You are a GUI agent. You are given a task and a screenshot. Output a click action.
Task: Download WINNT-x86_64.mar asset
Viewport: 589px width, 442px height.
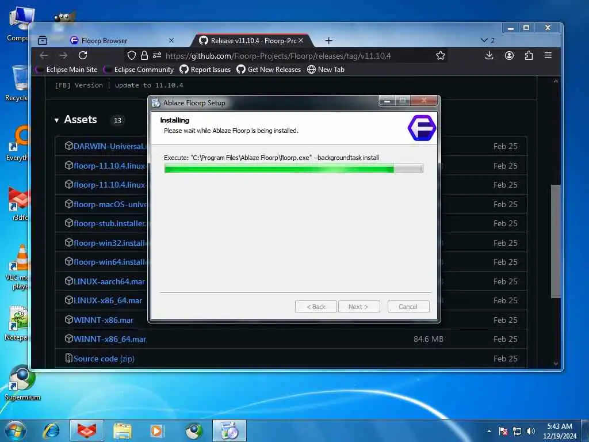point(110,340)
